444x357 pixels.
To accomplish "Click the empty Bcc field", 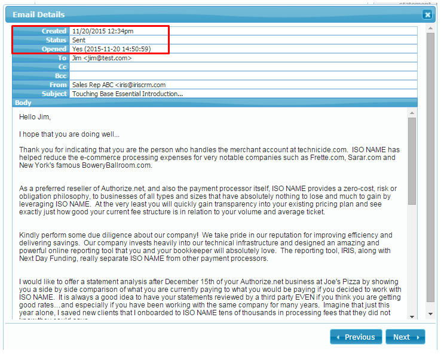I will 243,76.
